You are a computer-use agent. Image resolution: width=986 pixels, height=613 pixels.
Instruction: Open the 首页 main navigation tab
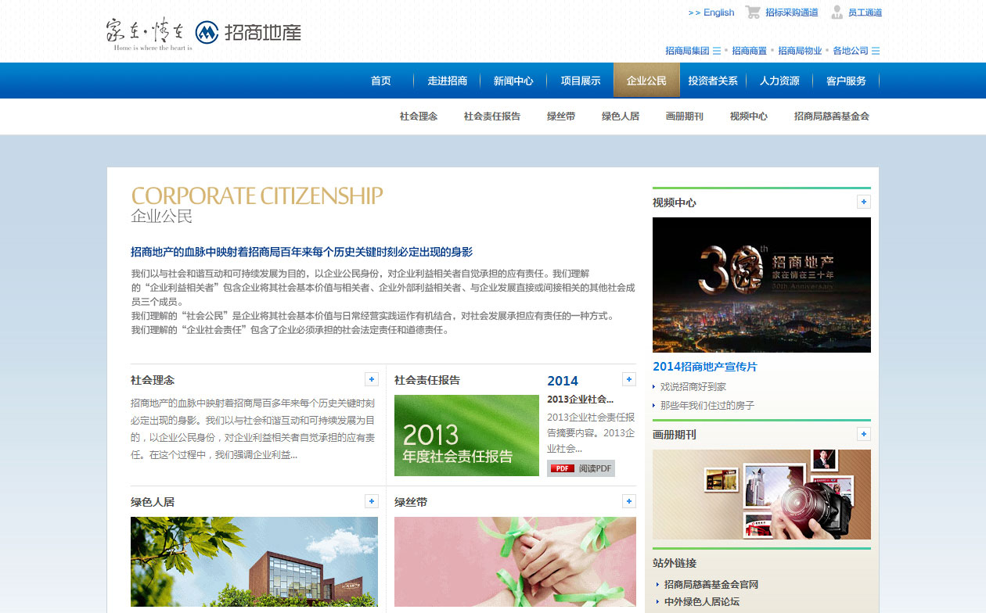[381, 81]
